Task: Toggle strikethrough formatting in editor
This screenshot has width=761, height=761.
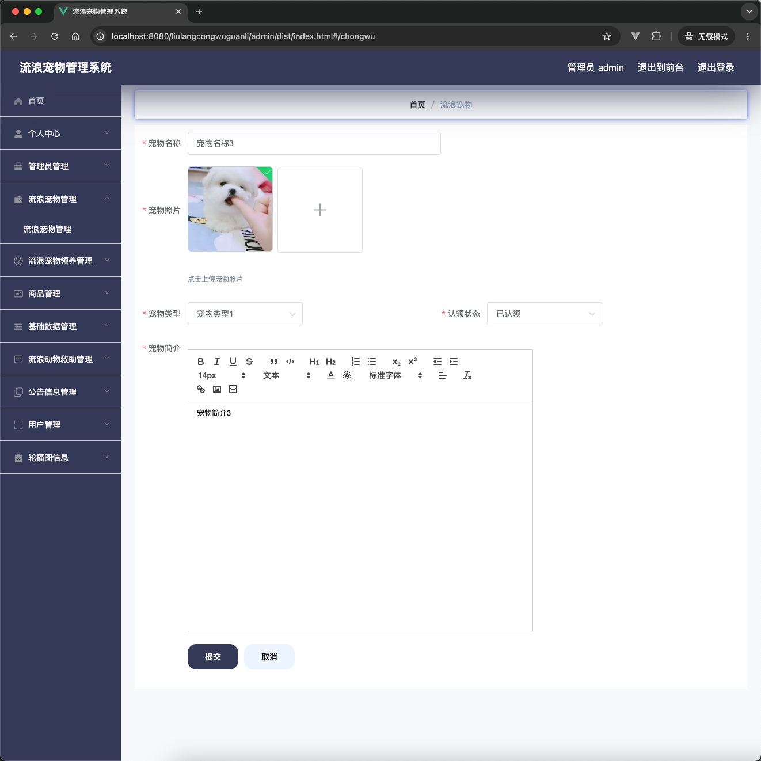Action: point(249,362)
